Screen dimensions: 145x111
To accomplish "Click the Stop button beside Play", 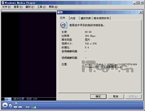I will click(10, 106).
